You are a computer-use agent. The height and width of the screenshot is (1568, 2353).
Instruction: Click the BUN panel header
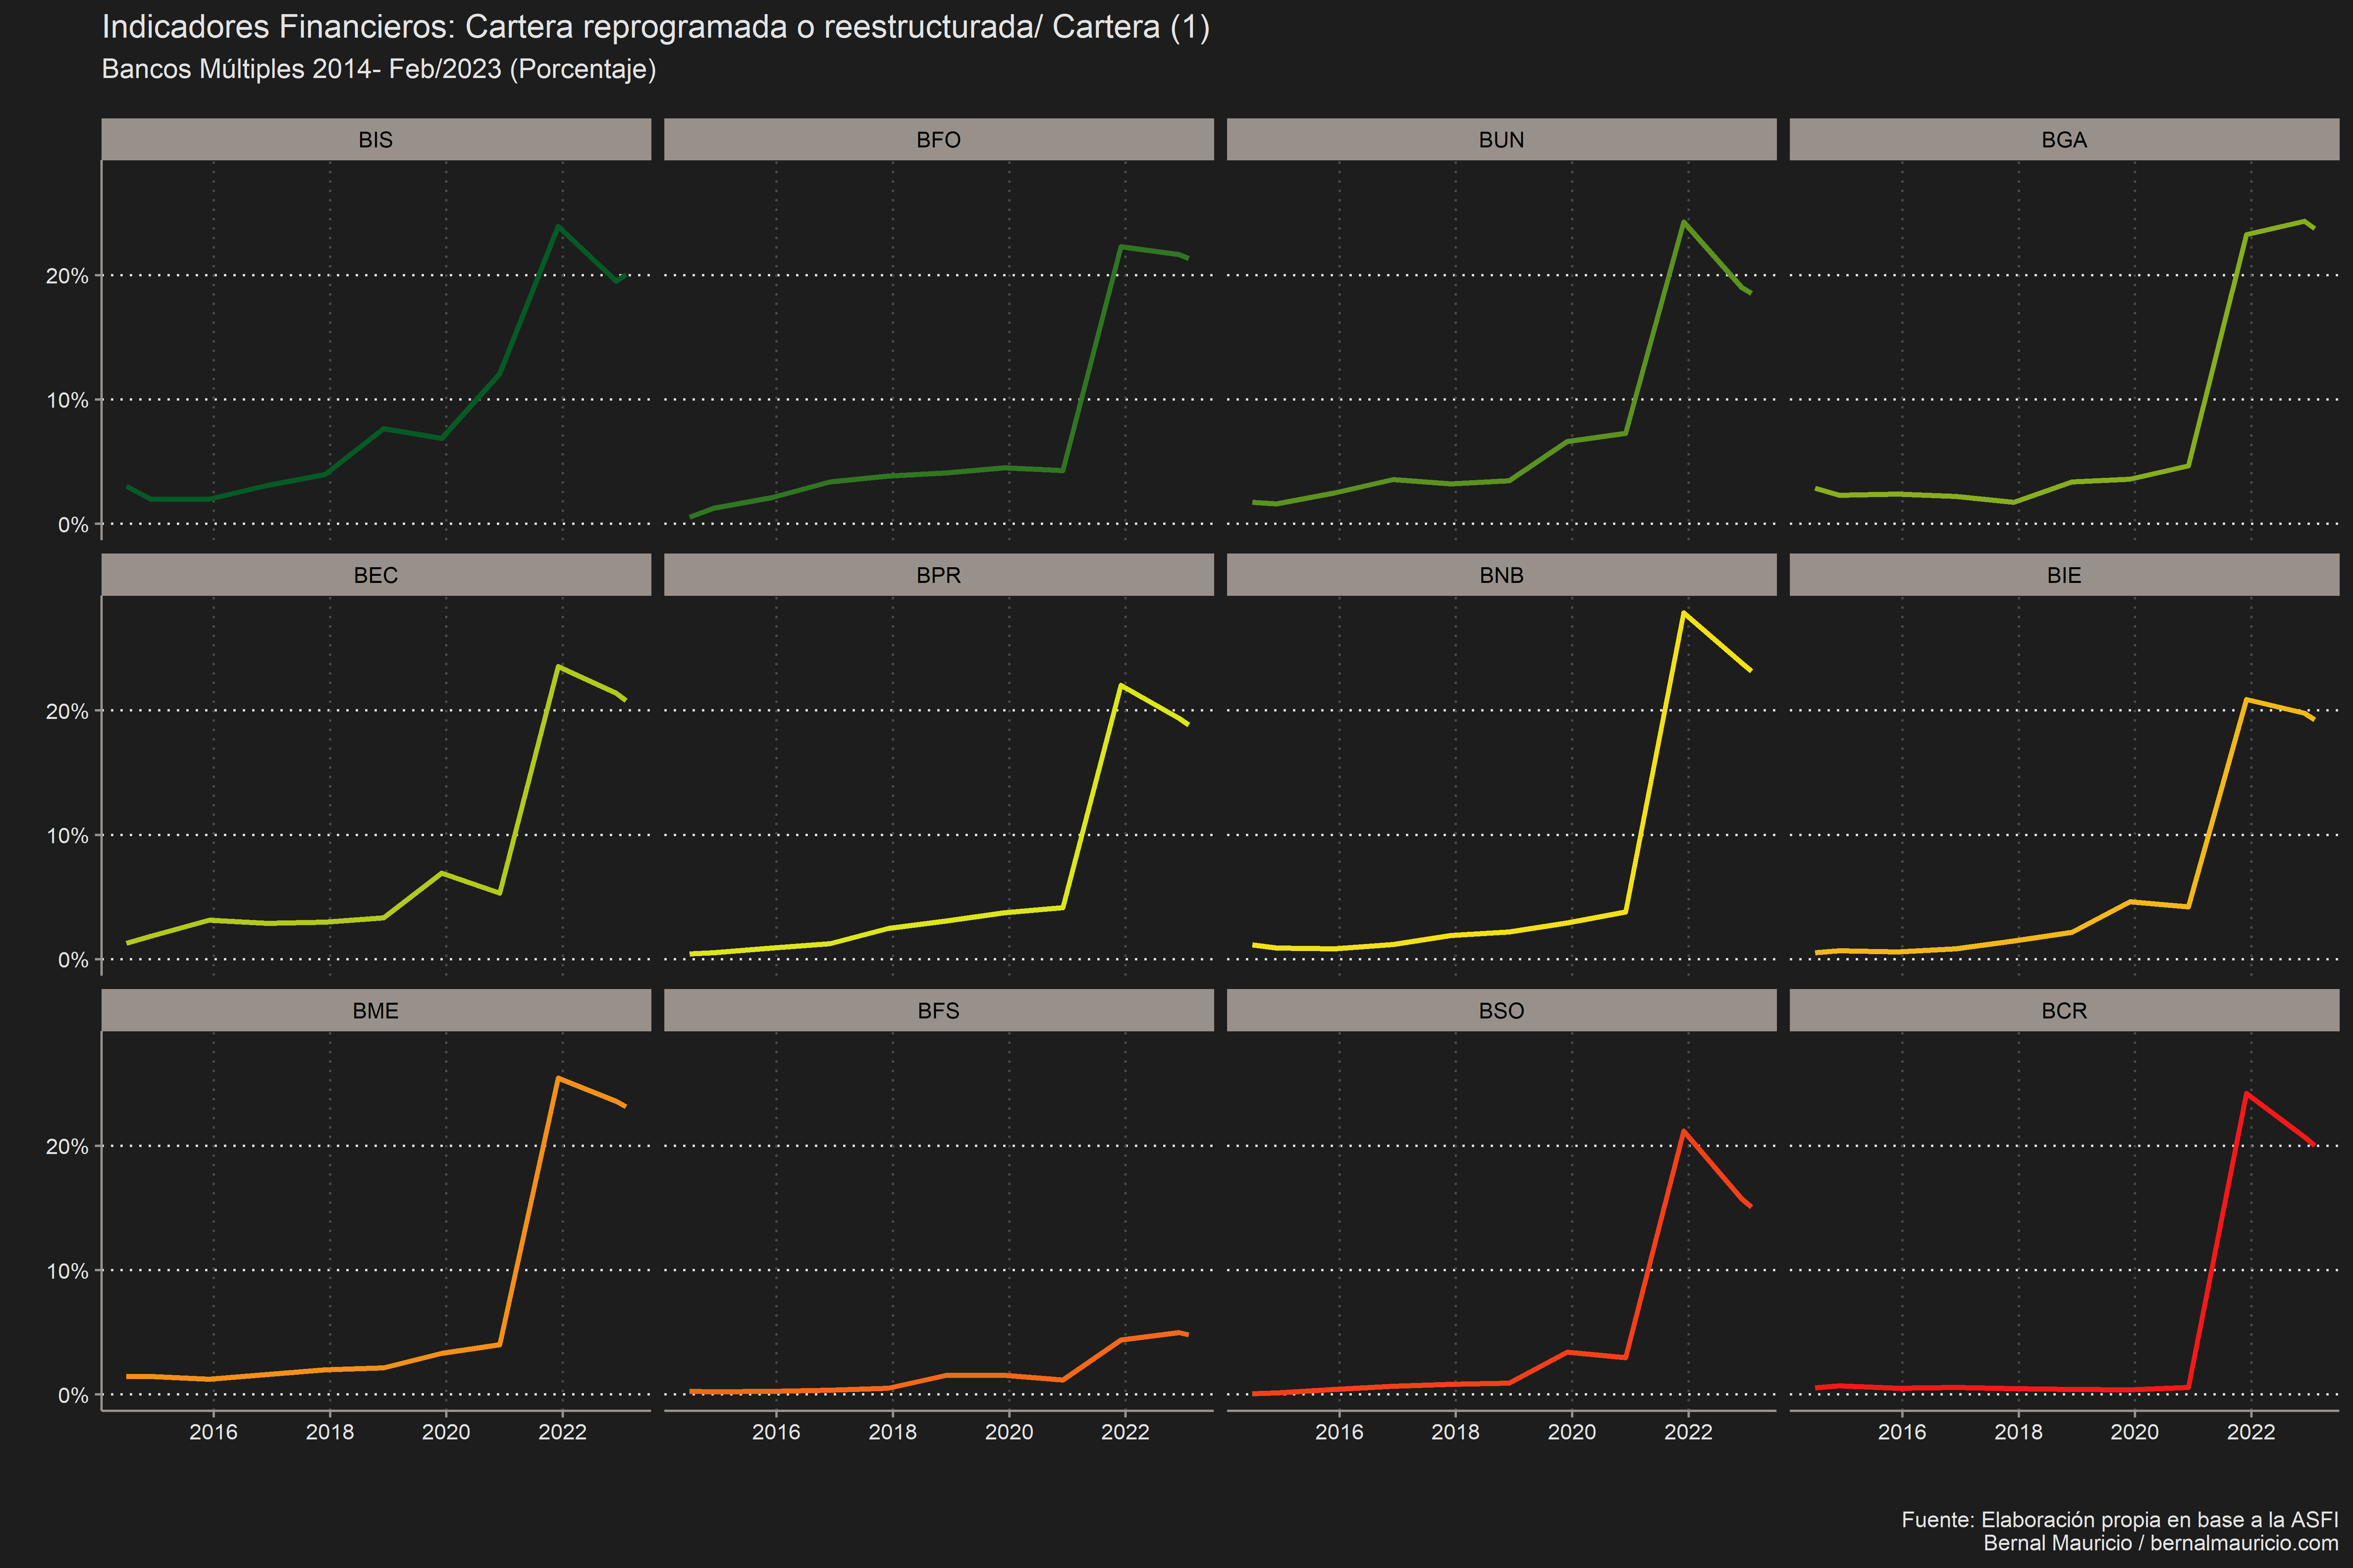point(1502,139)
